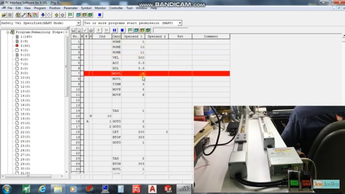Viewport: 345px width, 194px height.
Task: Click the program tree horizontal scrollbar
Action: (x=28, y=176)
